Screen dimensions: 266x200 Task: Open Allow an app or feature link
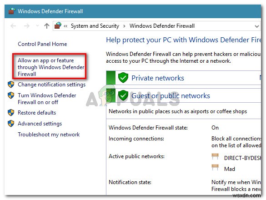[x=51, y=67]
